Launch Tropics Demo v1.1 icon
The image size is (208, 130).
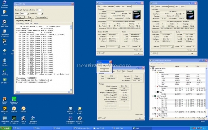click(x=5, y=120)
